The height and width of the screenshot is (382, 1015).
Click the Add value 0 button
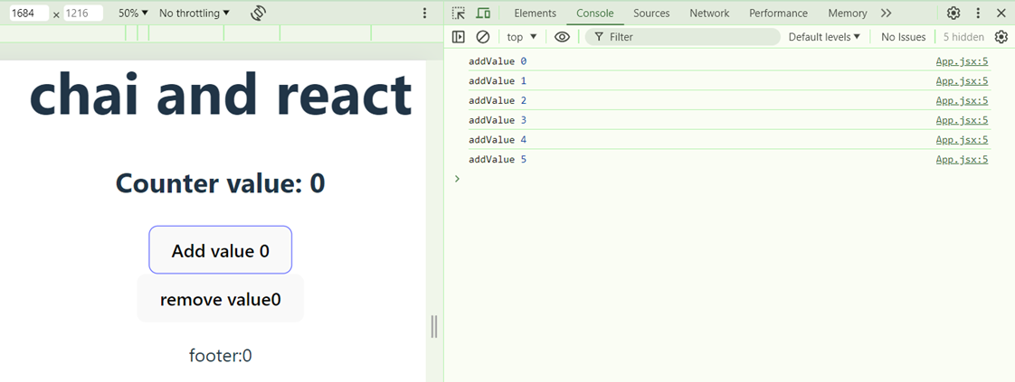(220, 250)
